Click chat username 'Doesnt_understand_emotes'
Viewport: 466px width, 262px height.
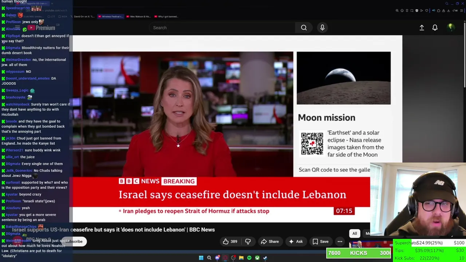tap(28, 79)
